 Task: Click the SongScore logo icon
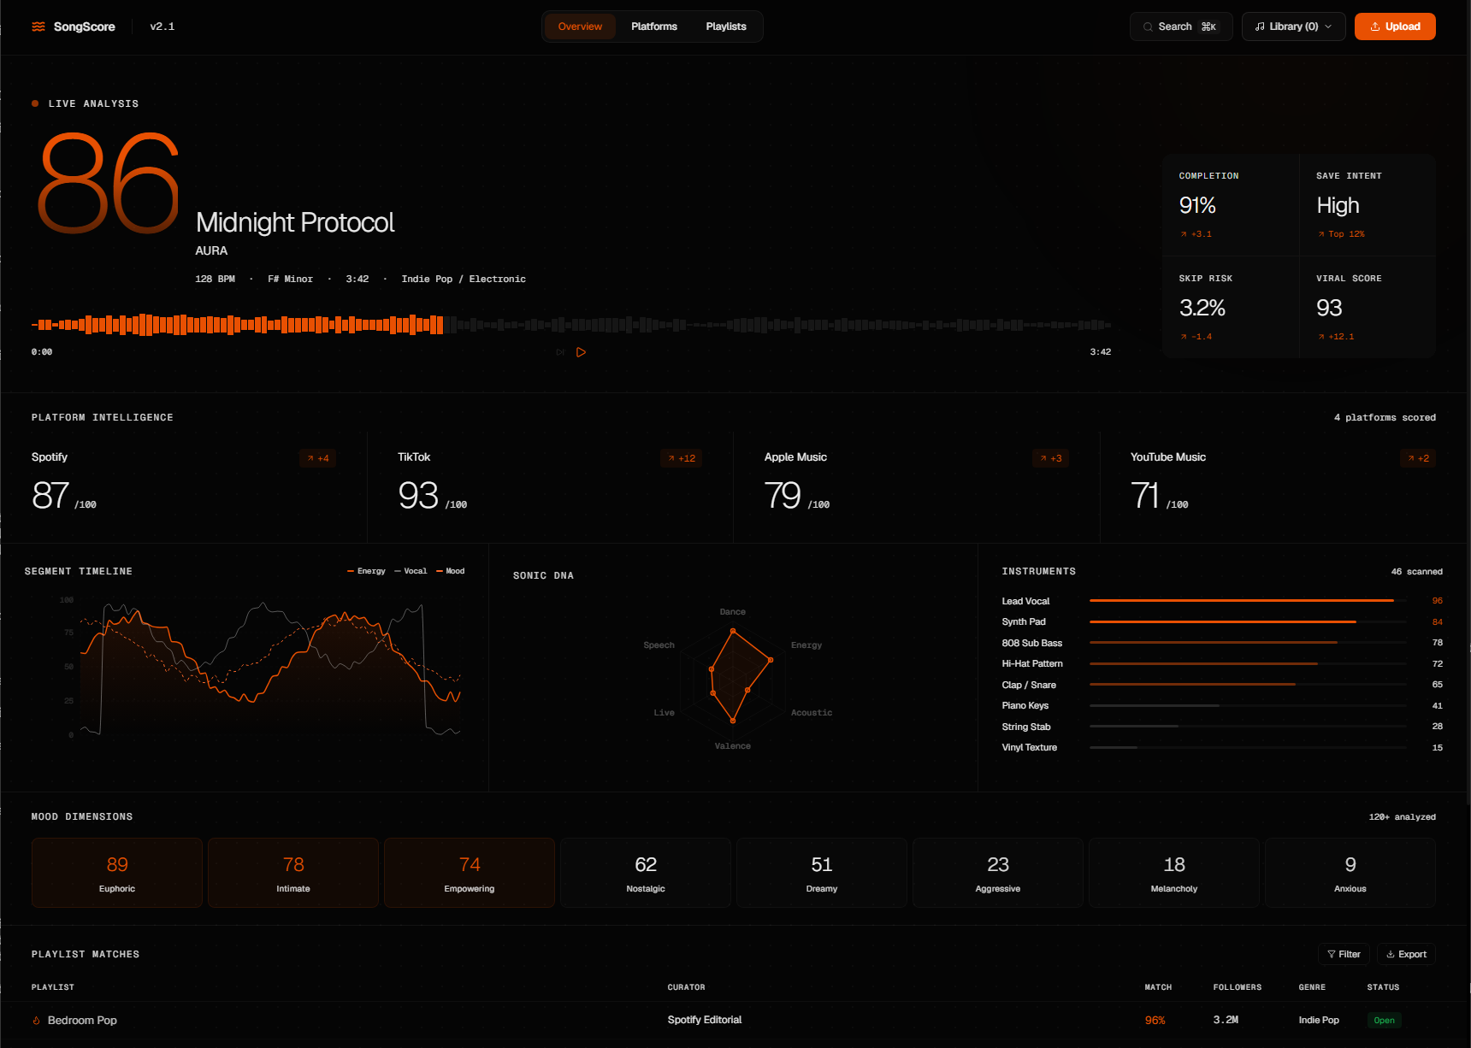click(38, 26)
